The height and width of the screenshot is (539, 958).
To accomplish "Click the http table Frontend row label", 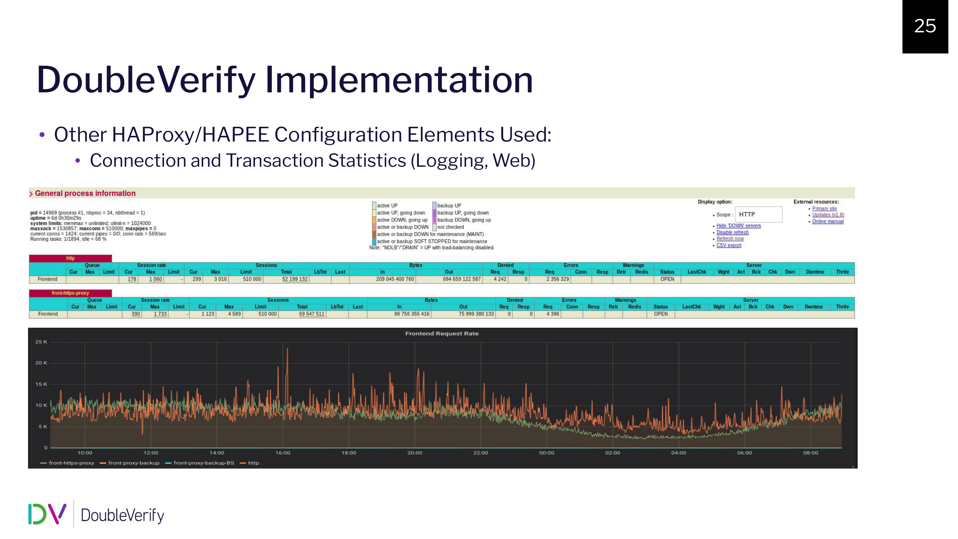I will coord(47,279).
